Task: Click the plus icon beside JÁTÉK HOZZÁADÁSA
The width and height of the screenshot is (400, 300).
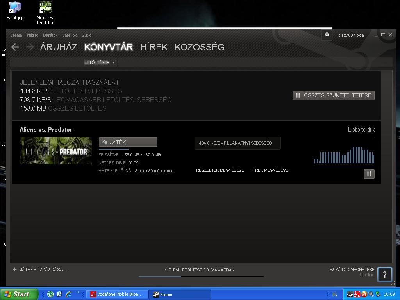Action: click(15, 269)
